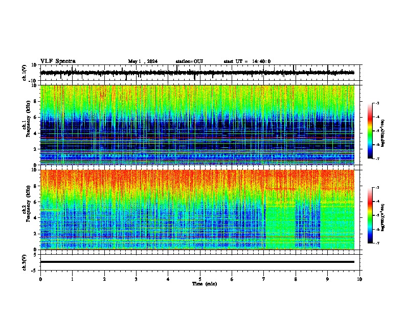Click the "start UT = 14:40:0" header text

click(x=247, y=61)
